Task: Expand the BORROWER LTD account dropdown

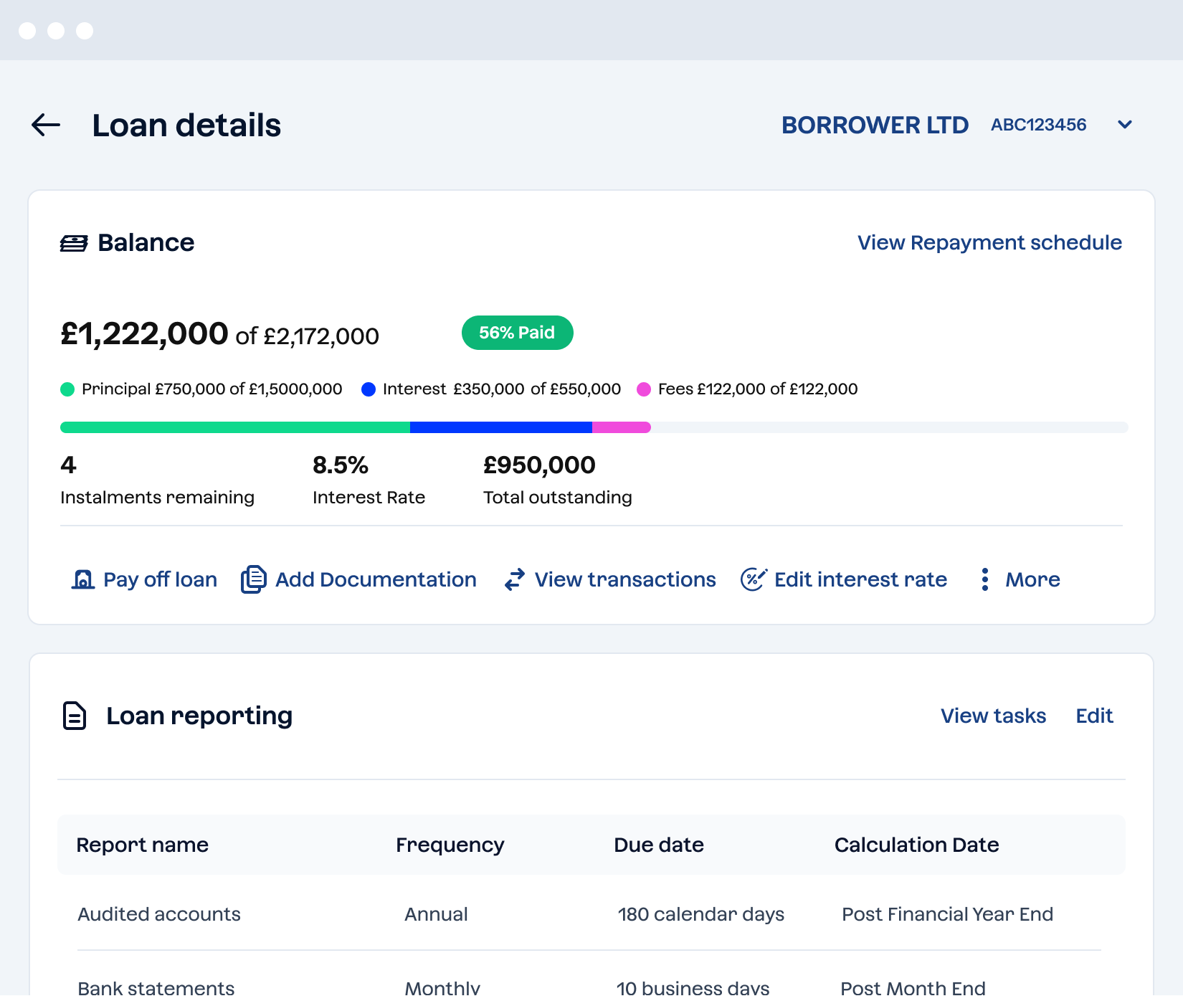Action: pyautogui.click(x=875, y=125)
